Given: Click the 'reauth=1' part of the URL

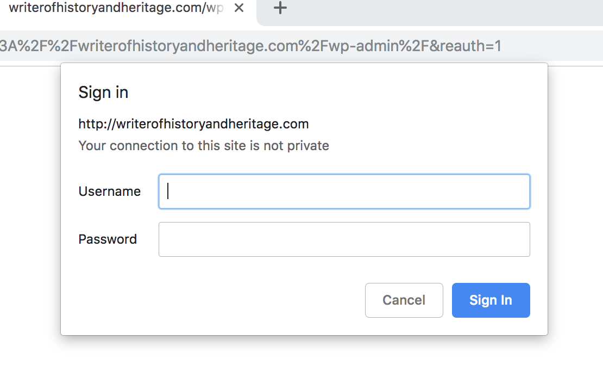Looking at the screenshot, I should coord(470,46).
